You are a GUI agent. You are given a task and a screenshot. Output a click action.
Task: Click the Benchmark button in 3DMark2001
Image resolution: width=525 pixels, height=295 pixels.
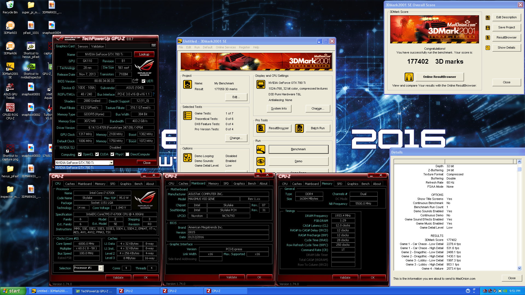point(298,149)
